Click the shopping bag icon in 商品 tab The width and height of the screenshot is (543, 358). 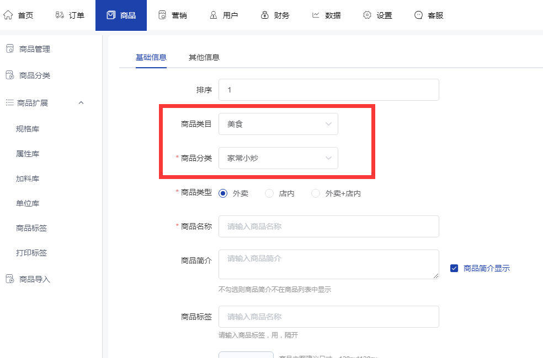coord(111,15)
